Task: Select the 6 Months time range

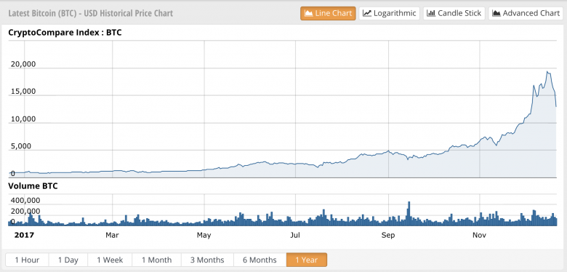Action: click(x=260, y=260)
